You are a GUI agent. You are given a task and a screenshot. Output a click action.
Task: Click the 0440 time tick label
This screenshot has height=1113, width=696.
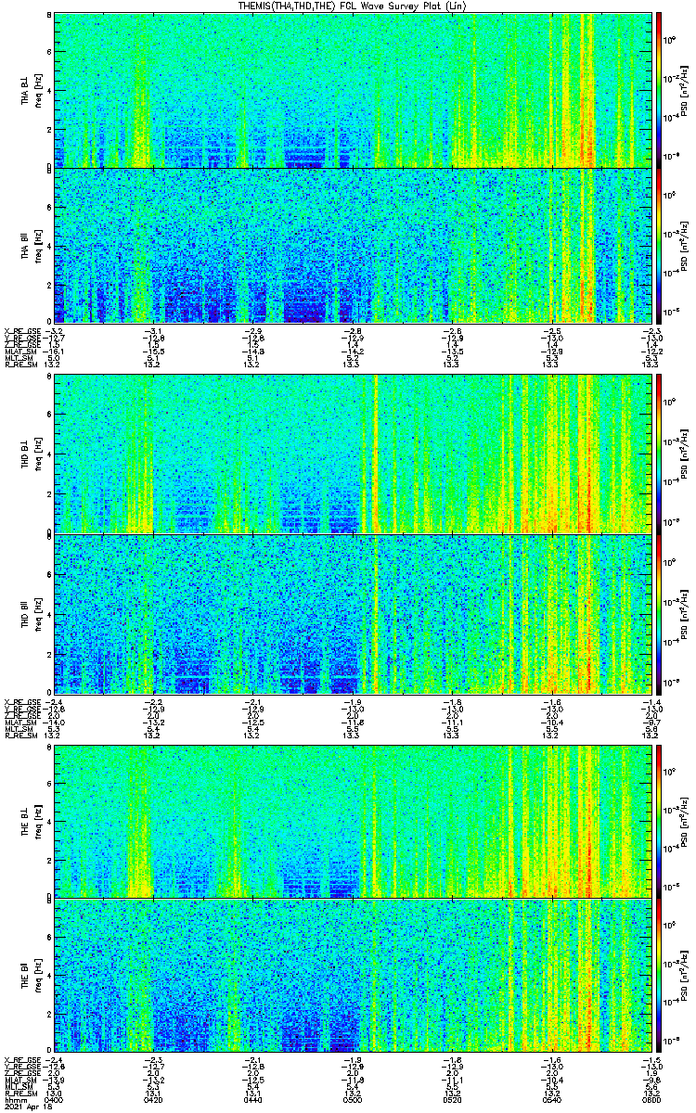(x=253, y=1099)
